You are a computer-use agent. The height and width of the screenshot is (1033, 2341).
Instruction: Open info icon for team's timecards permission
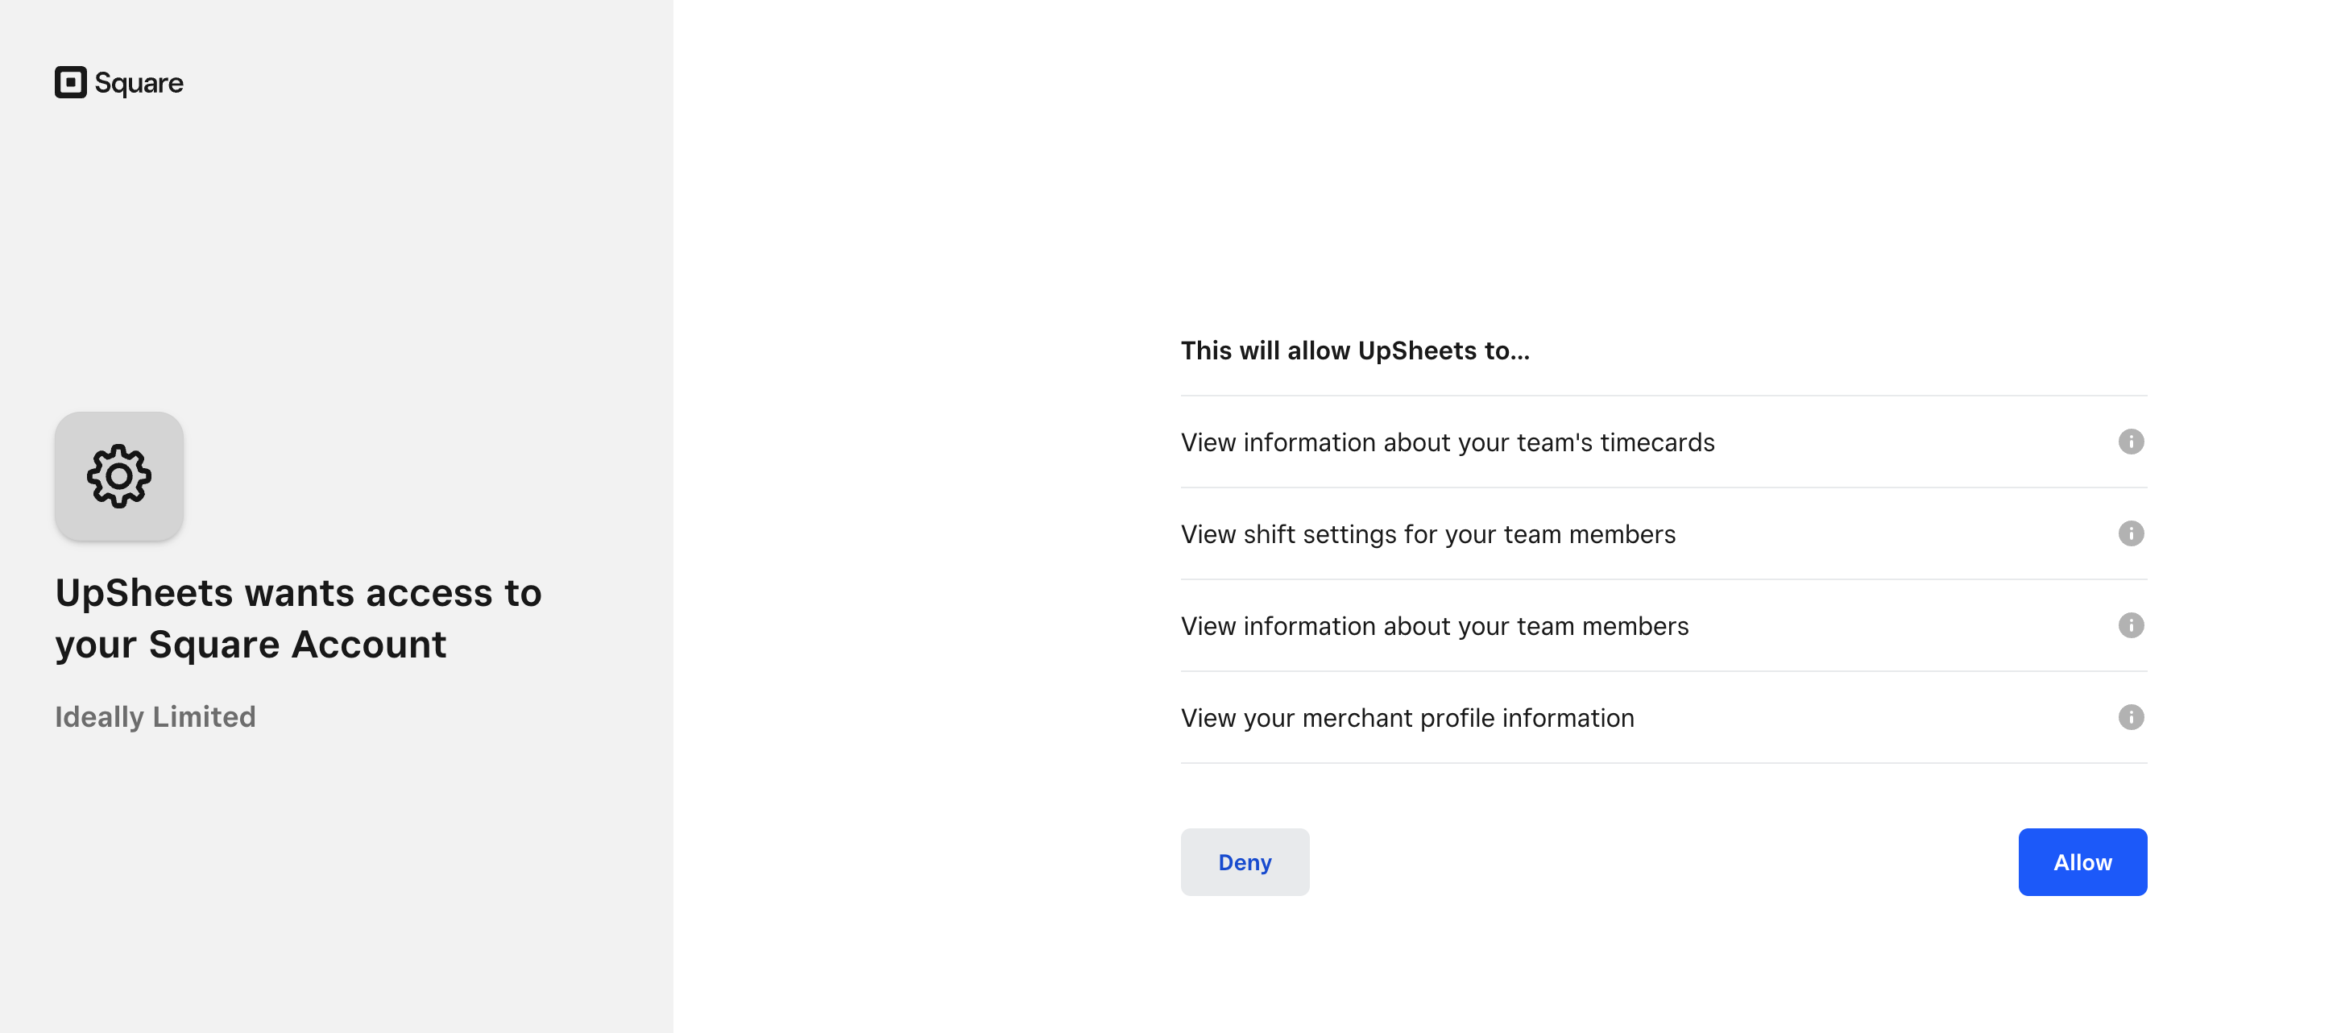coord(2130,442)
